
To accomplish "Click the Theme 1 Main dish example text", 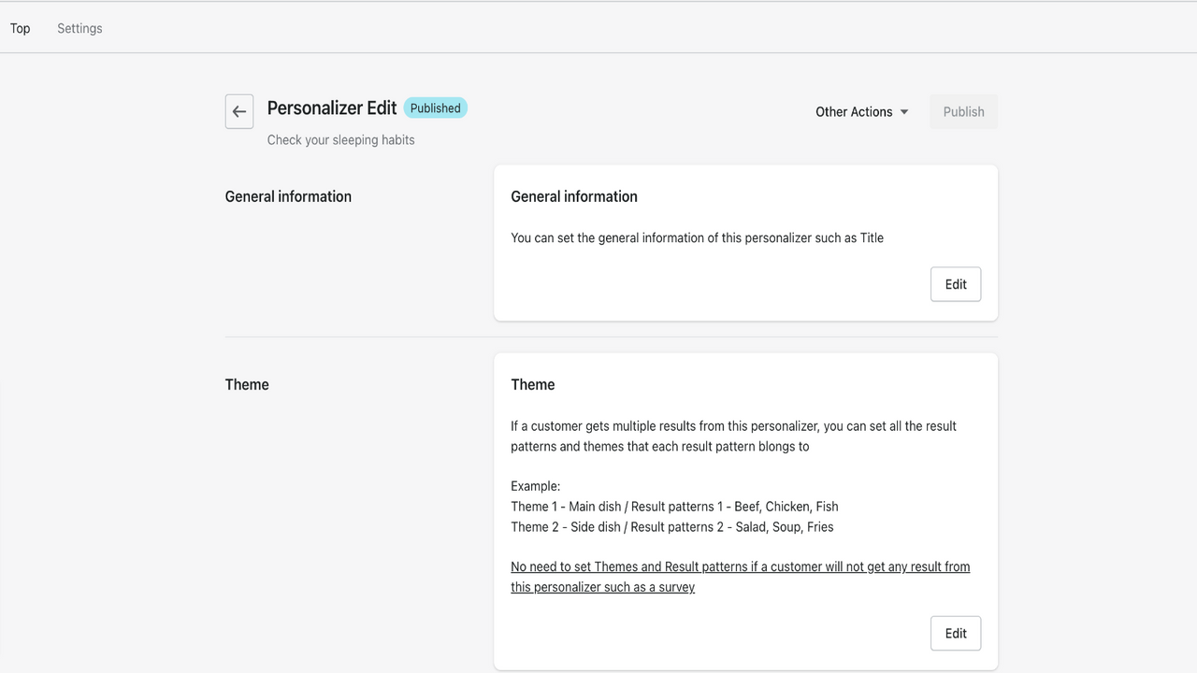I will (x=674, y=506).
